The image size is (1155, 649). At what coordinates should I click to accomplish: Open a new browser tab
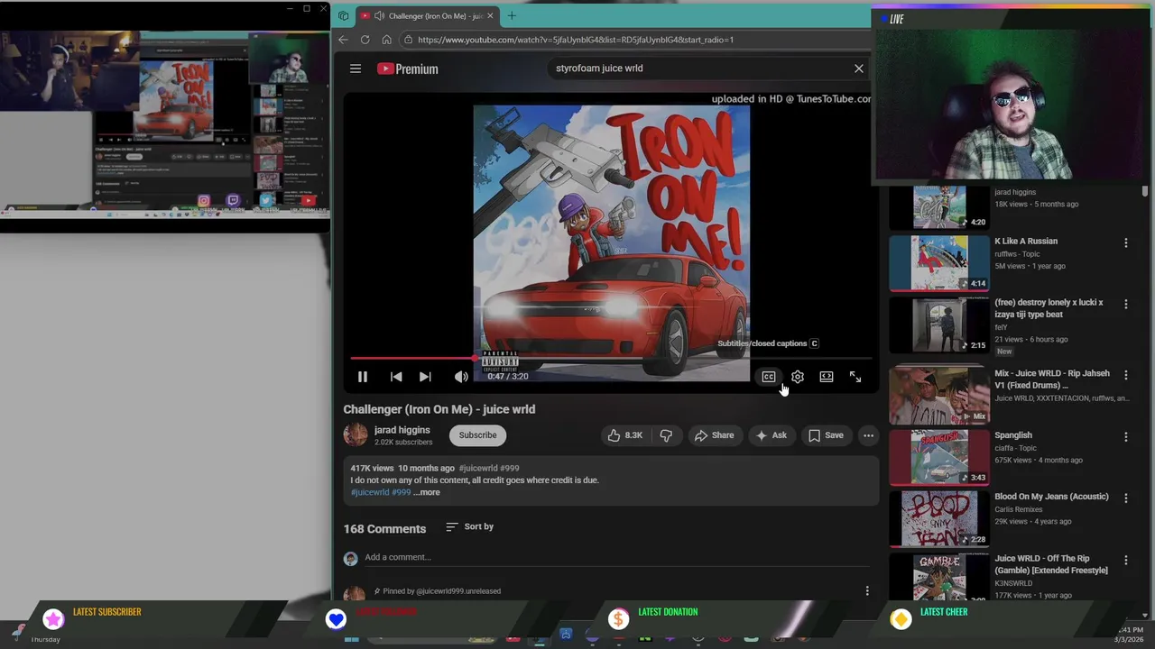click(512, 15)
